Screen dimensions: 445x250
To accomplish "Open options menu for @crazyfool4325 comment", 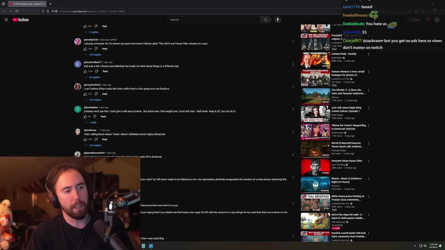I will click(x=293, y=87).
